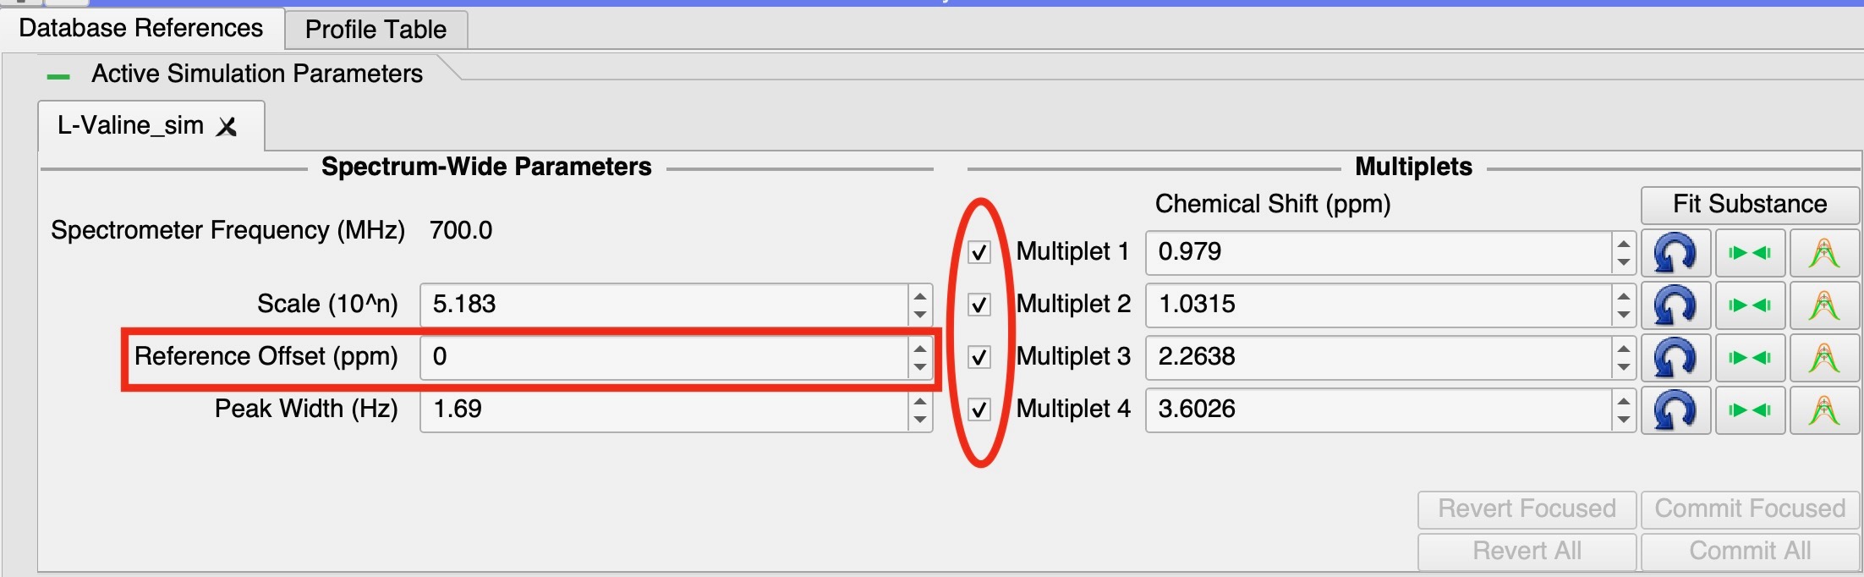Click into the Reference Offset (ppm) field
Image resolution: width=1864 pixels, height=577 pixels.
tap(665, 357)
